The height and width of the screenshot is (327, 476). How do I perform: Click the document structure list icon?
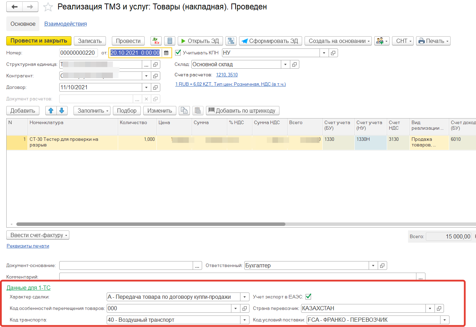170,41
